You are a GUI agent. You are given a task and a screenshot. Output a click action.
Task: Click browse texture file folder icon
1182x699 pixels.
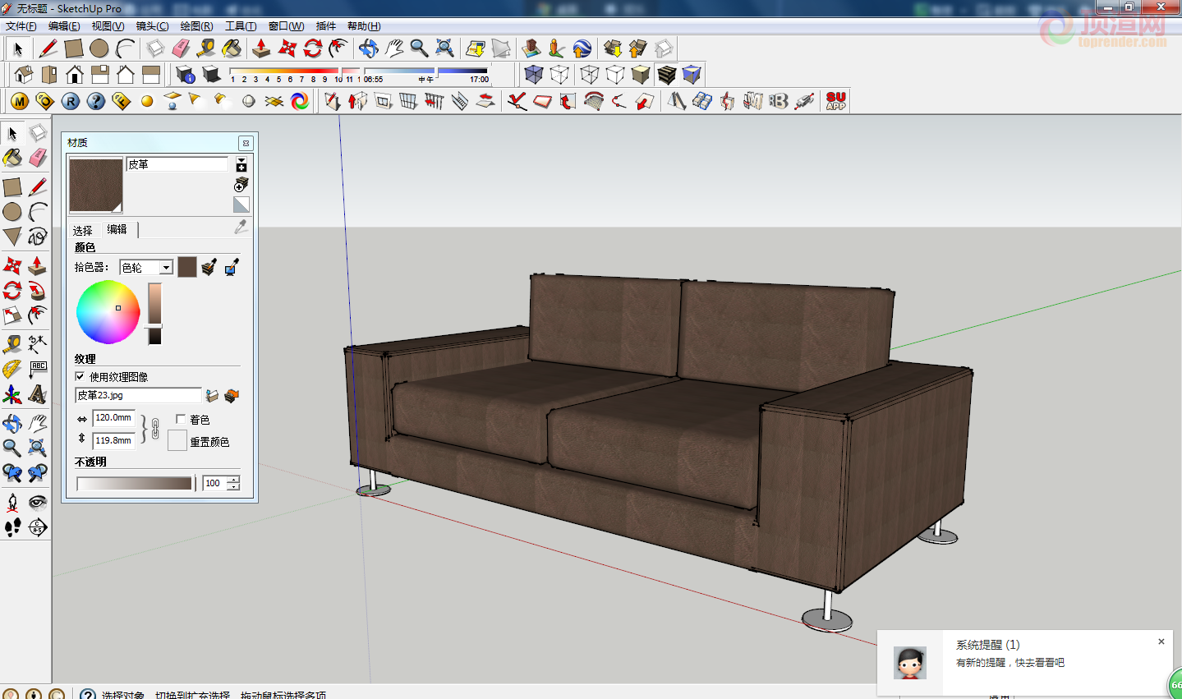pos(212,396)
